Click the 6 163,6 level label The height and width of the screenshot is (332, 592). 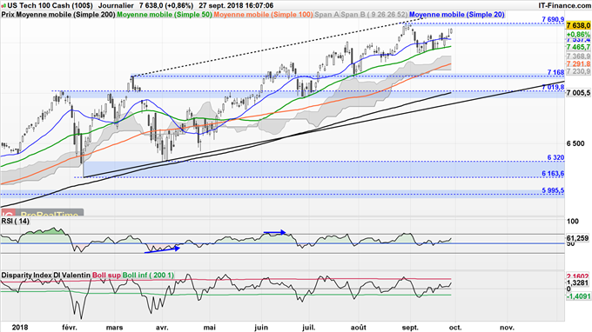pos(553,173)
